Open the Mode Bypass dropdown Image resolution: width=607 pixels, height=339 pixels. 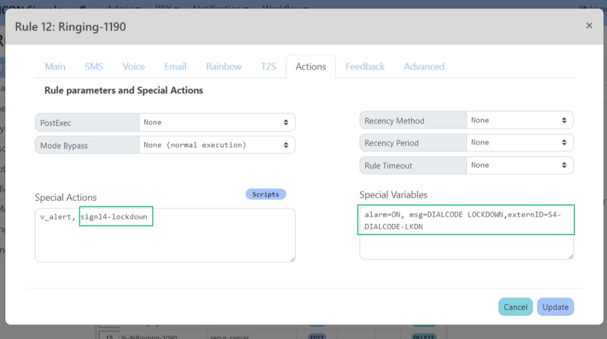218,144
